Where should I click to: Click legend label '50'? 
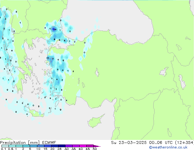[95, 149]
